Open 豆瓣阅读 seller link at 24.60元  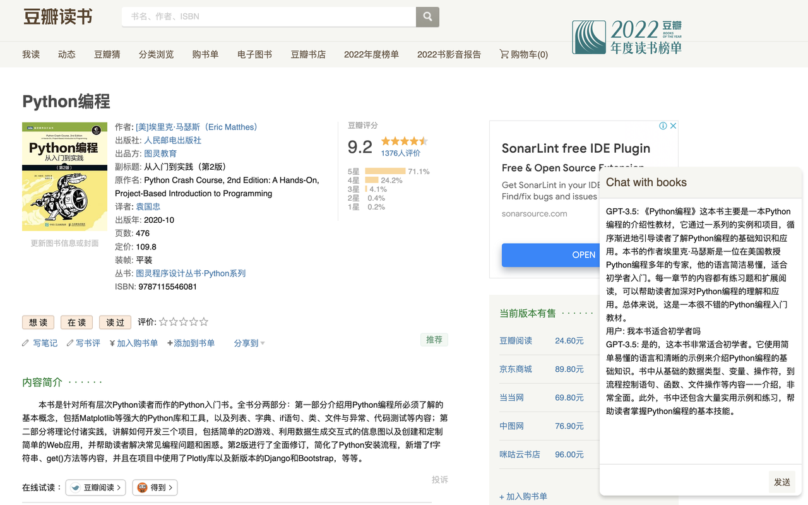(516, 340)
